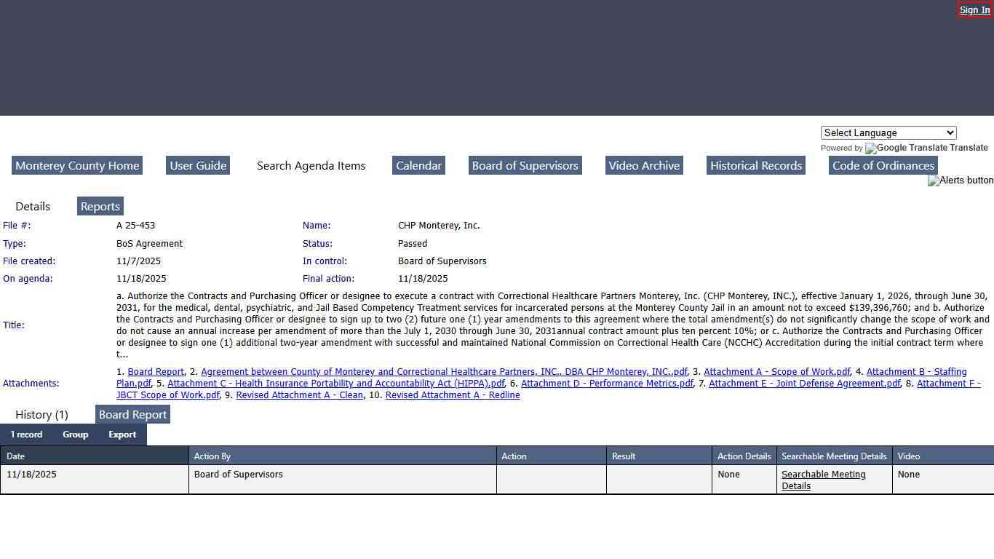Switch to the Board Report tab

coord(132,415)
